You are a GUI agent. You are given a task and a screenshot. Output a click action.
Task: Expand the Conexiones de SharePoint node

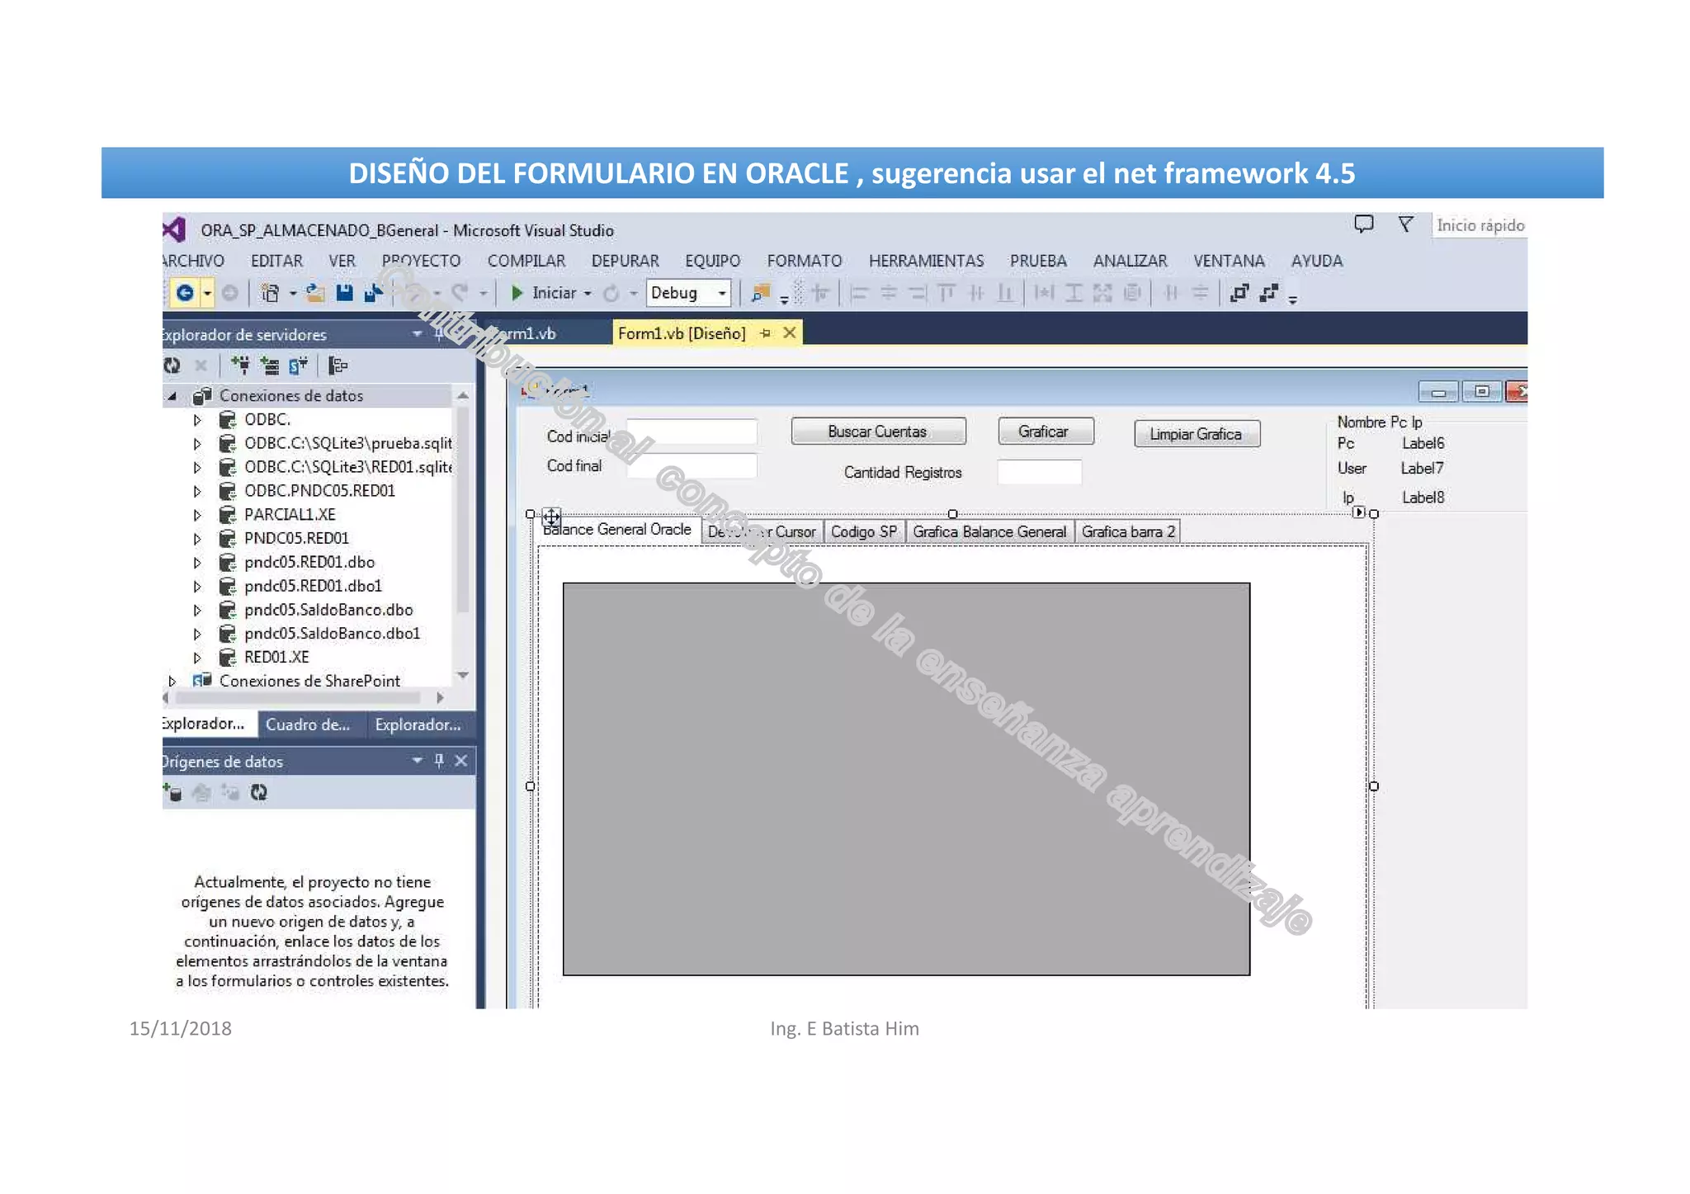pyautogui.click(x=172, y=682)
